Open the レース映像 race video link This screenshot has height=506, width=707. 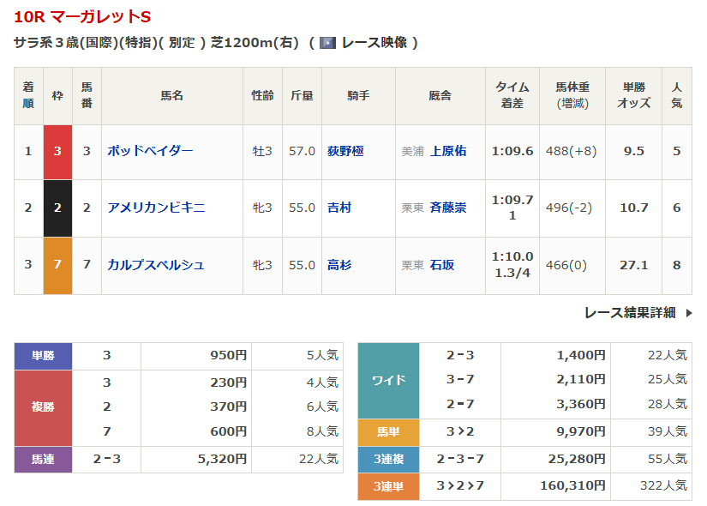(374, 43)
